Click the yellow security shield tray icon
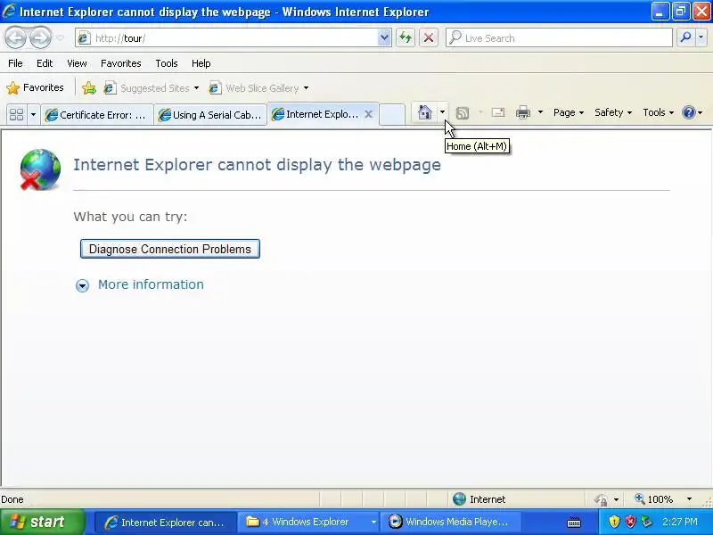The image size is (713, 535). pyautogui.click(x=614, y=522)
